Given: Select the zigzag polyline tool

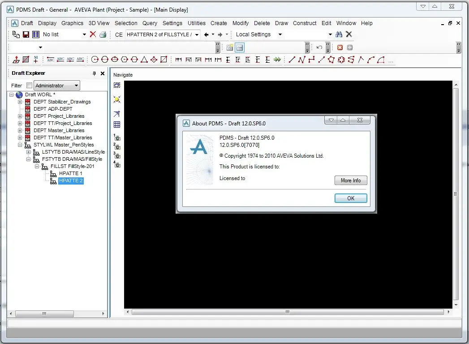Looking at the screenshot, I should [301, 60].
